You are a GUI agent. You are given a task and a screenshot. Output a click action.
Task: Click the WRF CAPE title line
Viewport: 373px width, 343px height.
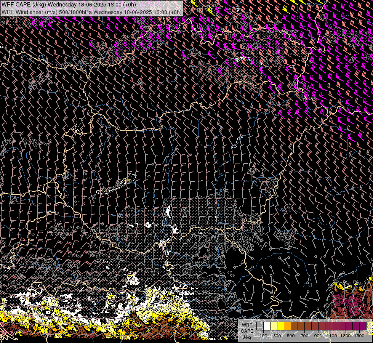click(69, 5)
